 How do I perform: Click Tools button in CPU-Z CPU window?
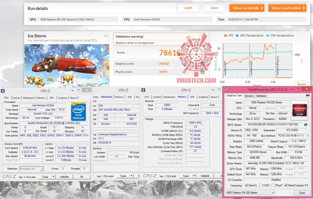tap(45, 177)
